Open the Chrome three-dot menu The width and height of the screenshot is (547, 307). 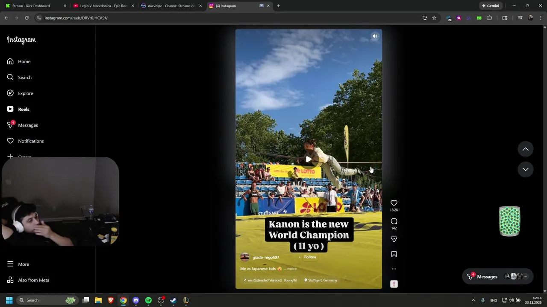pyautogui.click(x=541, y=18)
